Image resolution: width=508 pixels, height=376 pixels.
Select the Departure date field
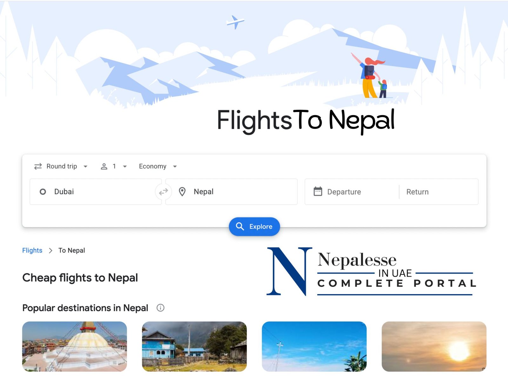pyautogui.click(x=352, y=192)
